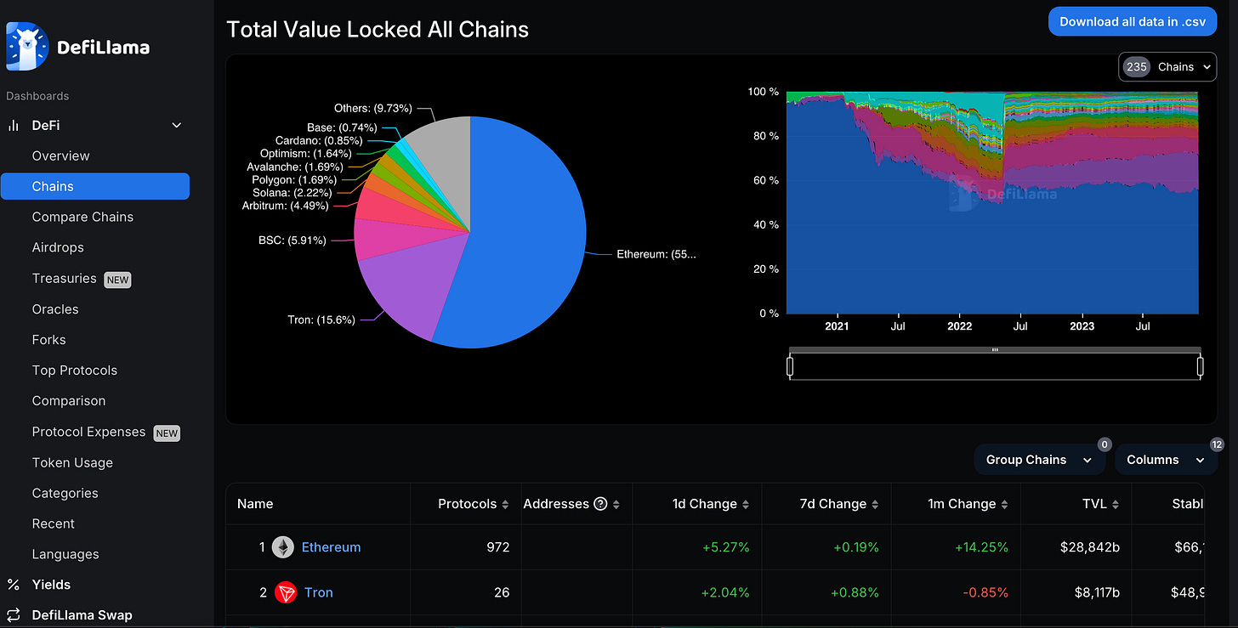This screenshot has height=628, width=1238.
Task: Click the DefiLlama Swap arrows icon
Action: click(x=13, y=615)
